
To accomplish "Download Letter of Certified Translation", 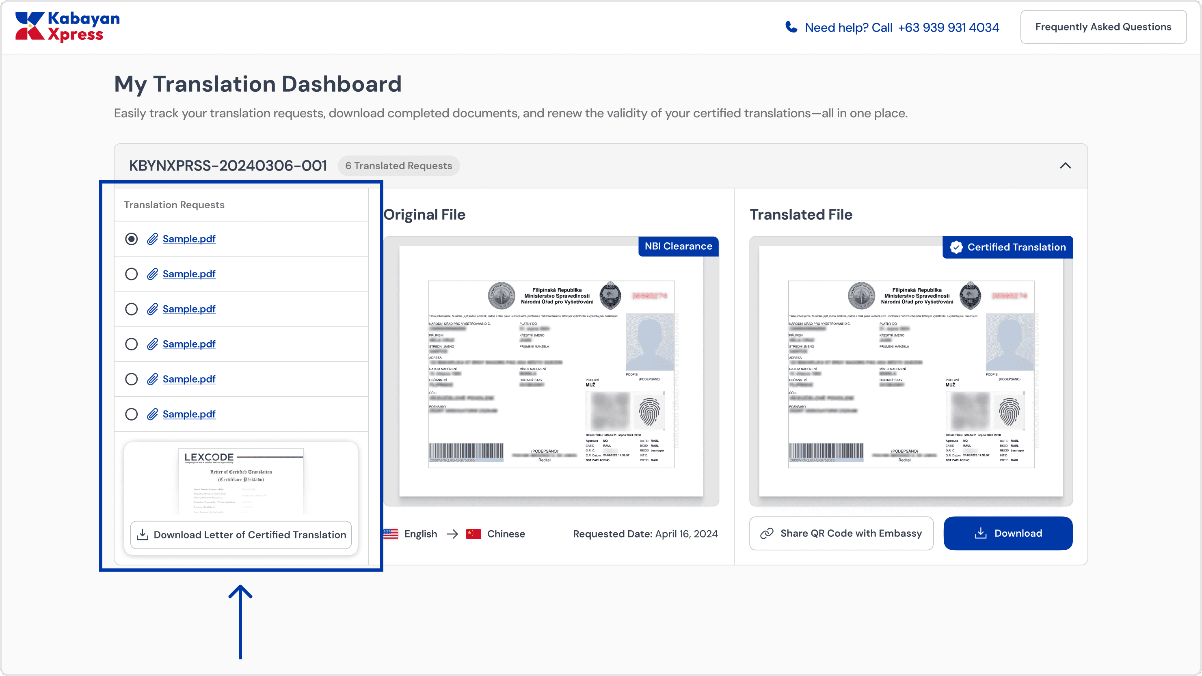I will (x=241, y=535).
